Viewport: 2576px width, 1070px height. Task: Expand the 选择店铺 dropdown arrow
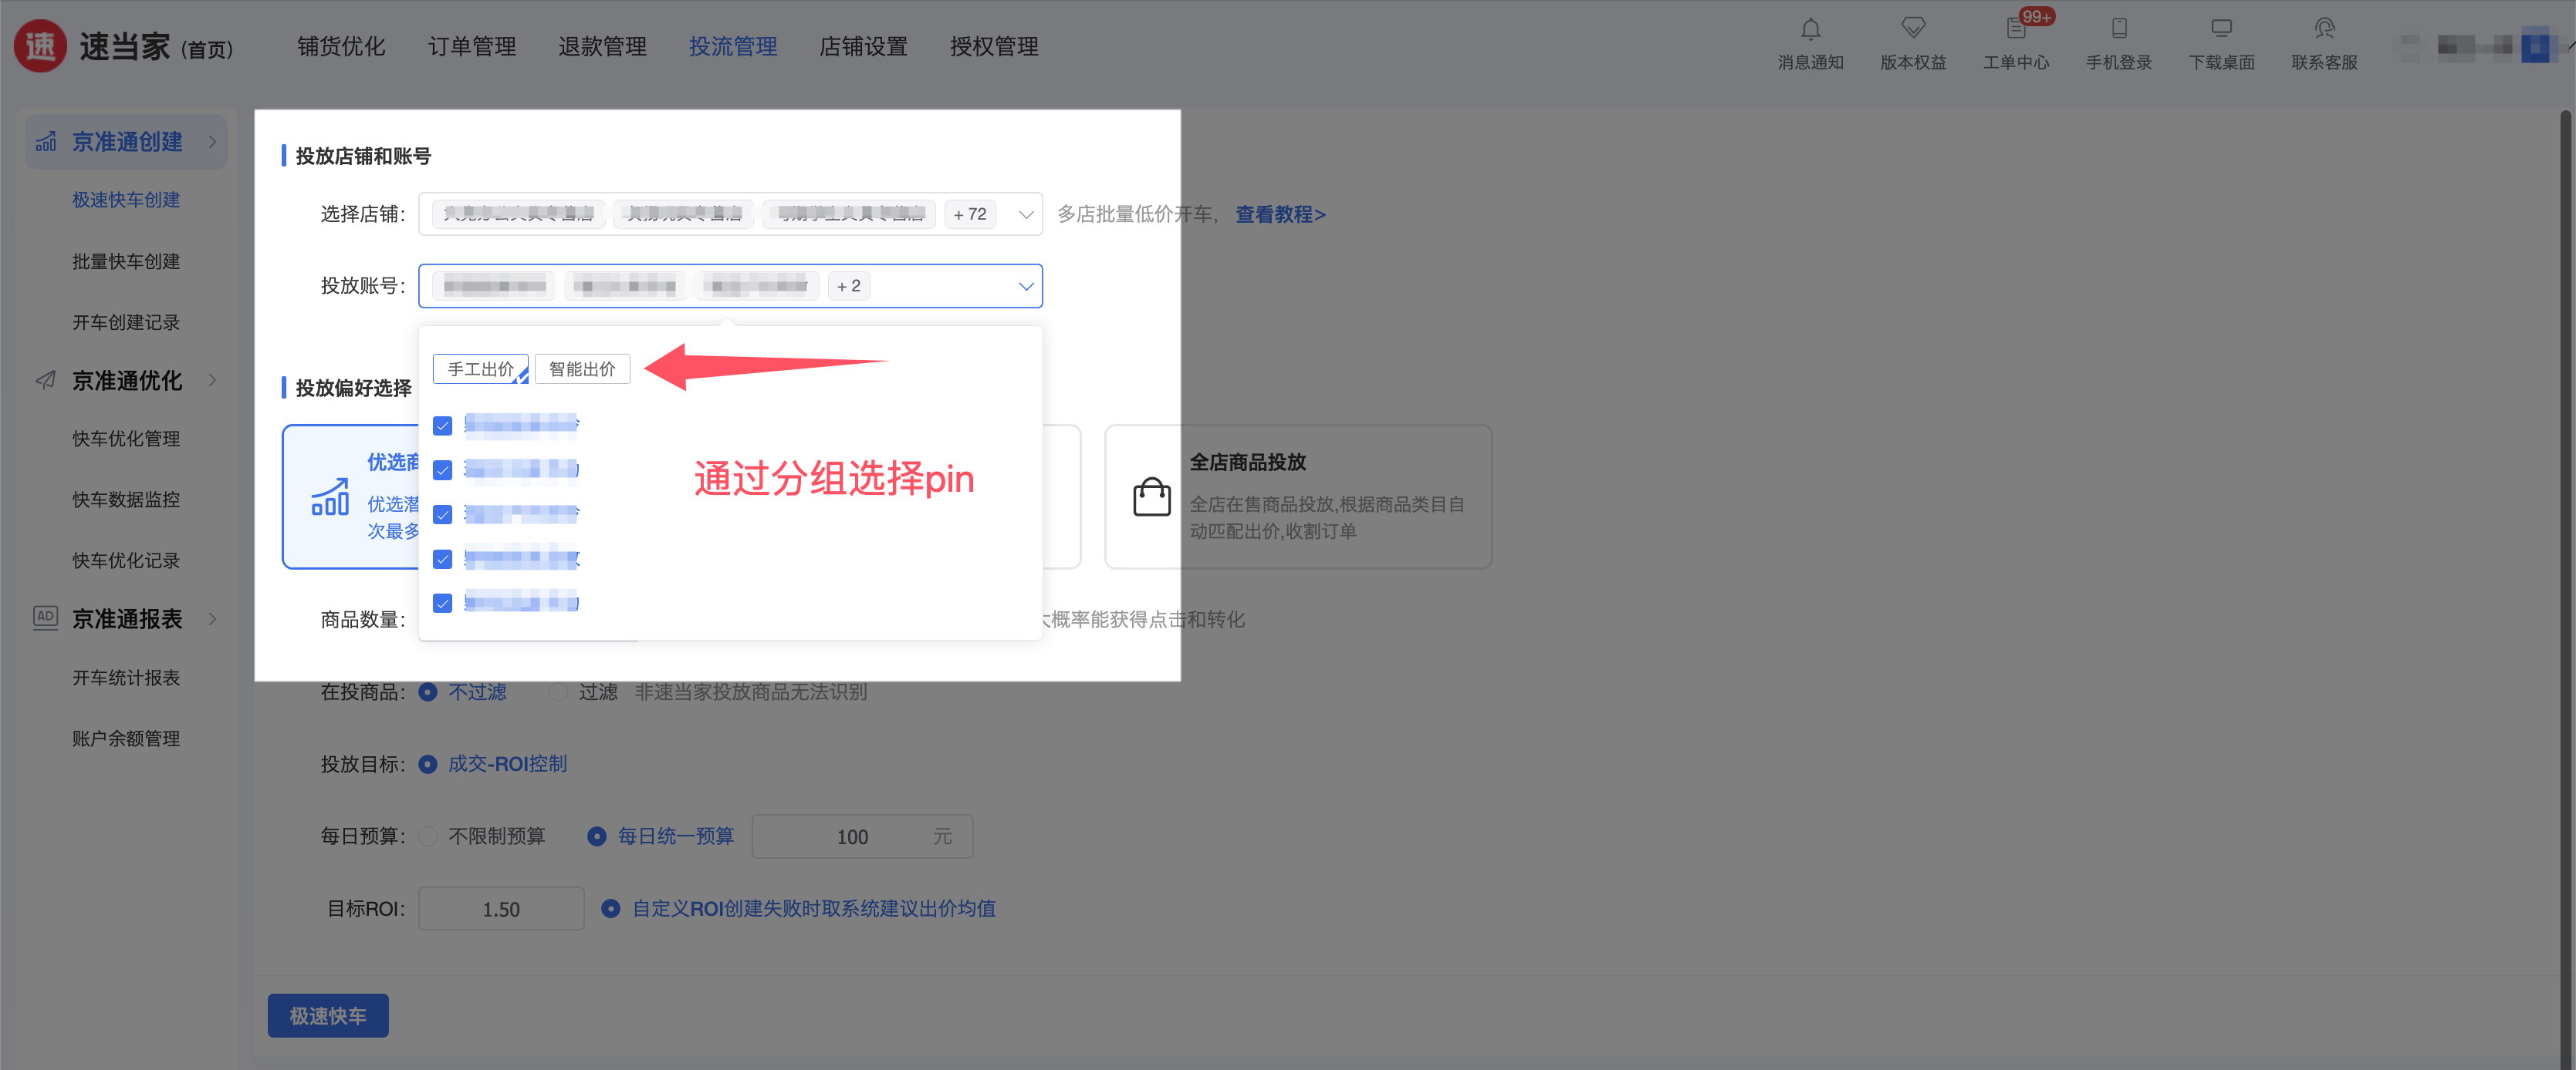click(1025, 215)
